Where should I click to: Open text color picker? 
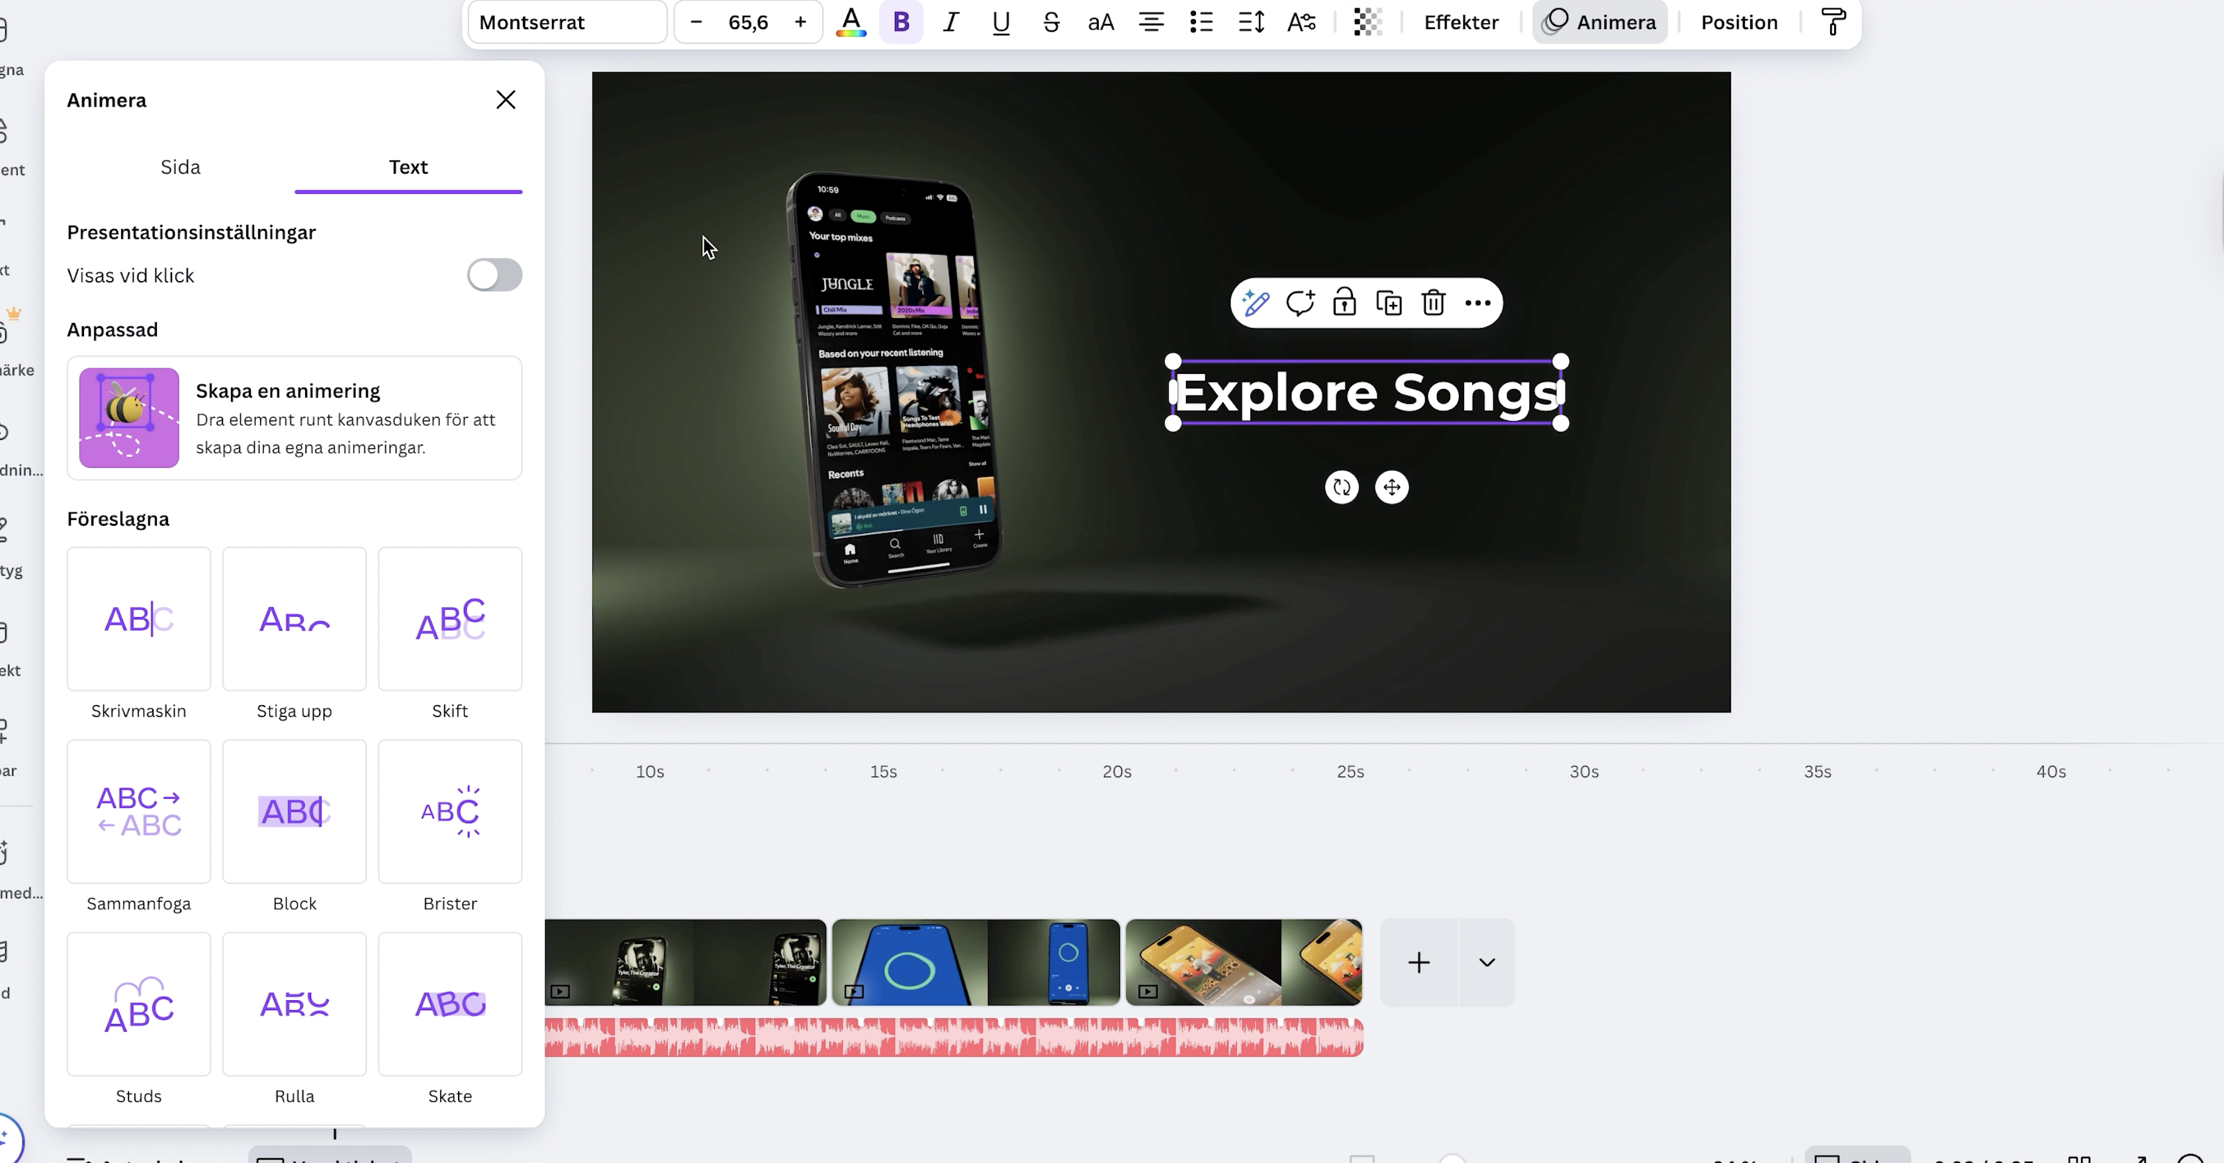pos(851,22)
